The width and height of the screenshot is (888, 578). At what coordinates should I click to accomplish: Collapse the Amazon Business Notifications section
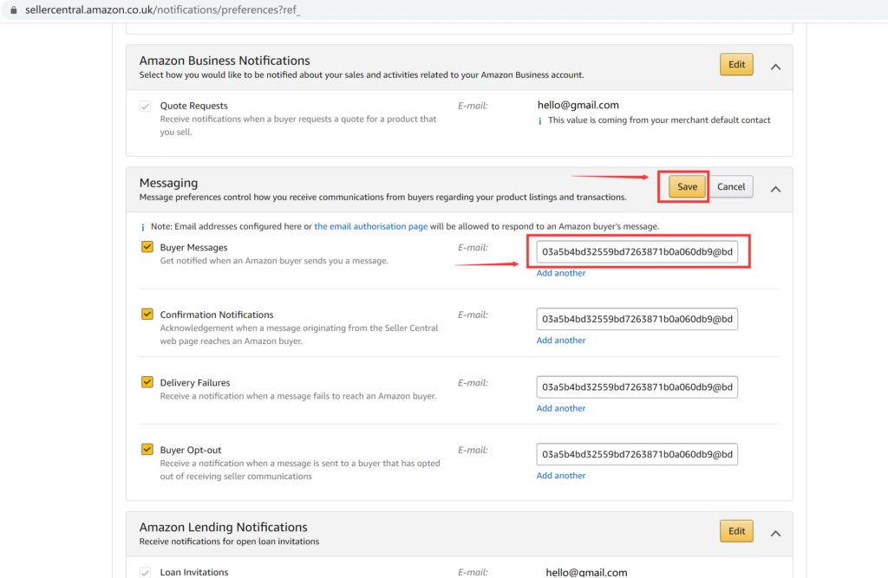click(775, 67)
